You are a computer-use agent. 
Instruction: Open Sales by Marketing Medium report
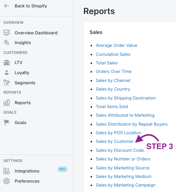tap(124, 176)
